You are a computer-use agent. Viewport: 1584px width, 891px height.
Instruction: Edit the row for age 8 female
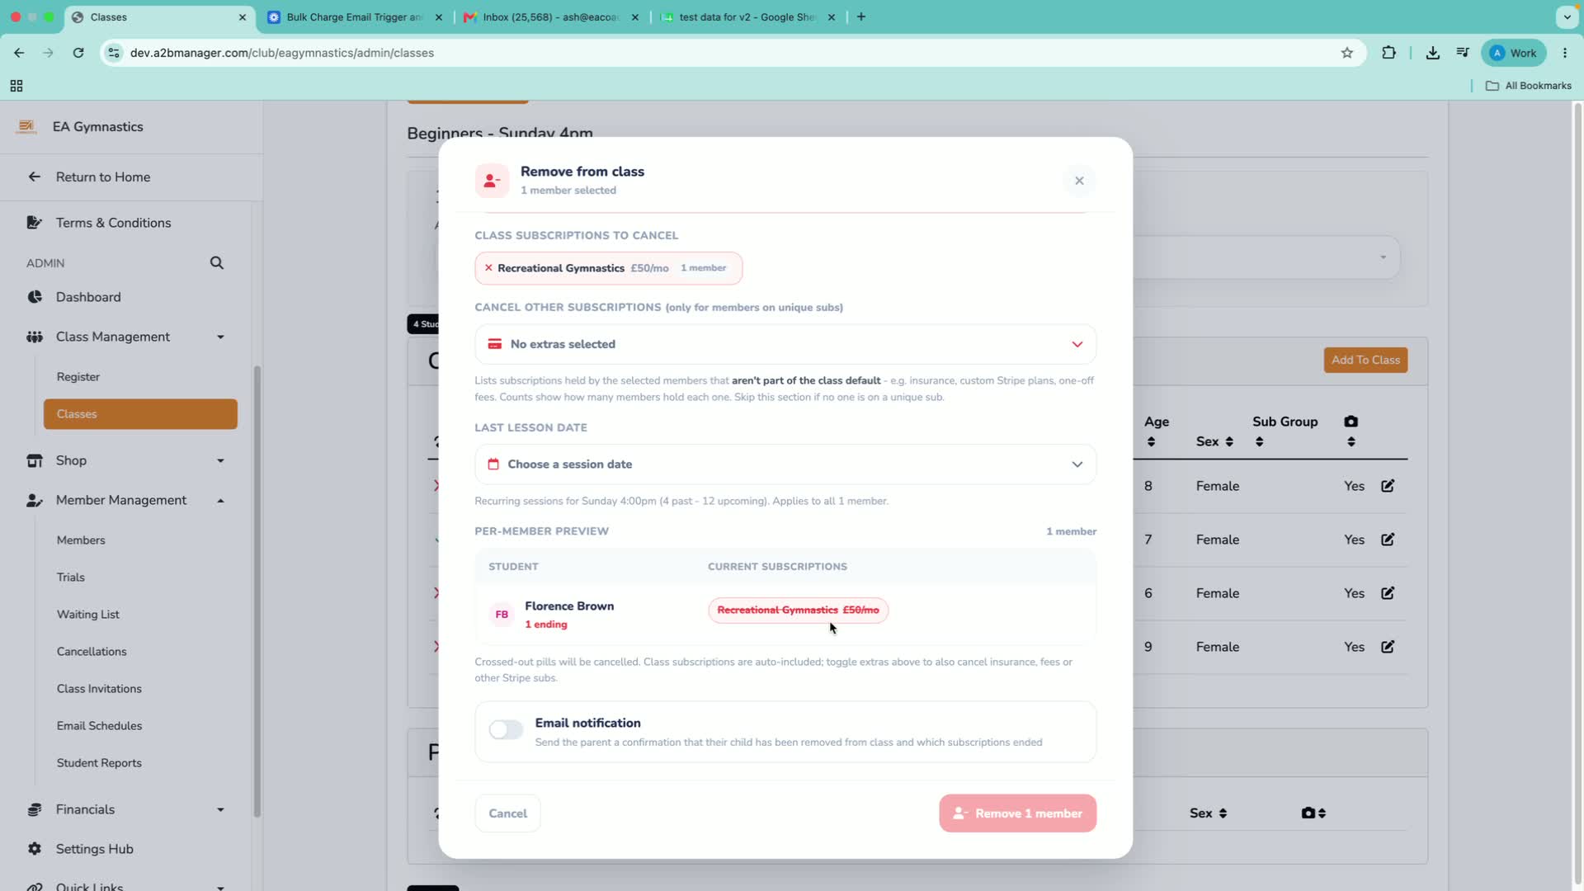pos(1388,486)
